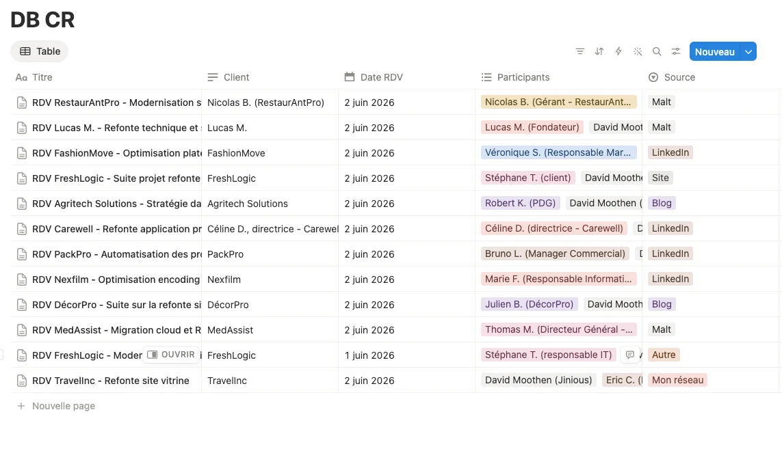
Task: Open the filter icon in toolbar
Action: [x=579, y=51]
